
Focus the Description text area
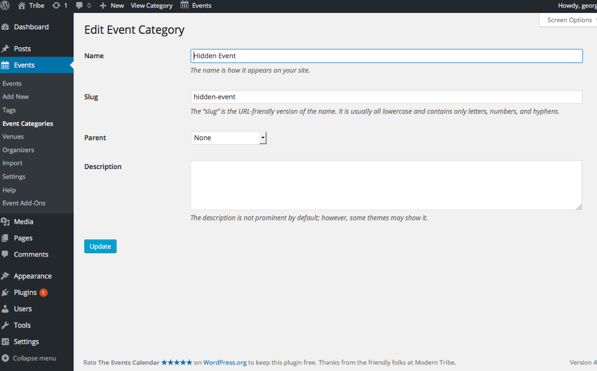(x=386, y=185)
